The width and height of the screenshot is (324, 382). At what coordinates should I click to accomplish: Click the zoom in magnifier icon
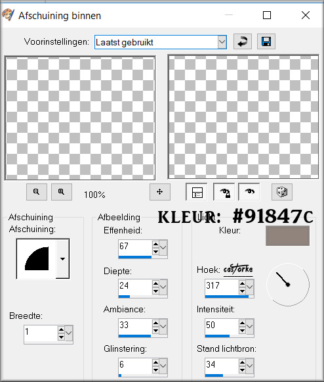coord(62,192)
